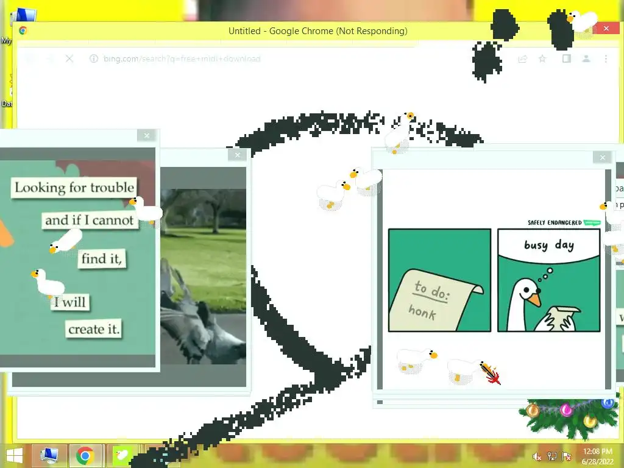624x468 pixels.
Task: Open the network tray icon
Action: point(552,456)
